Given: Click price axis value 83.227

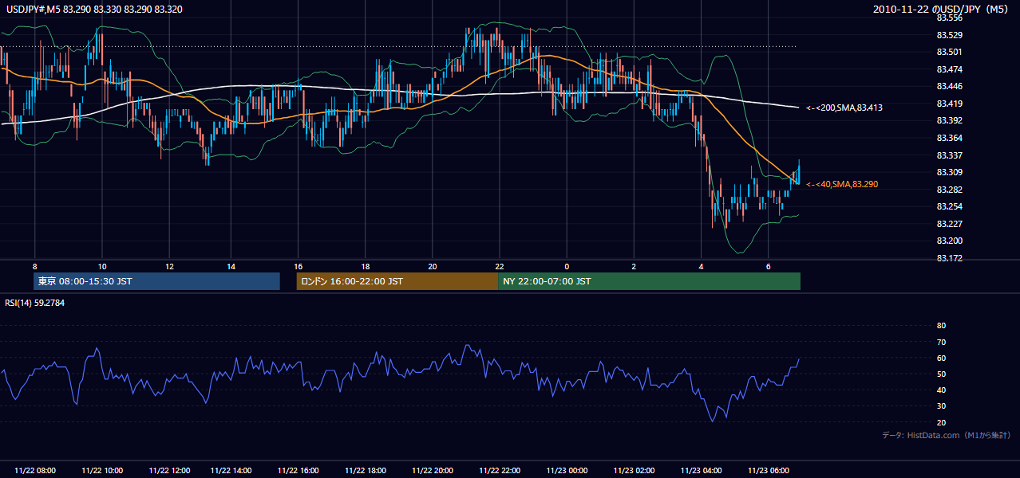Looking at the screenshot, I should pyautogui.click(x=949, y=224).
